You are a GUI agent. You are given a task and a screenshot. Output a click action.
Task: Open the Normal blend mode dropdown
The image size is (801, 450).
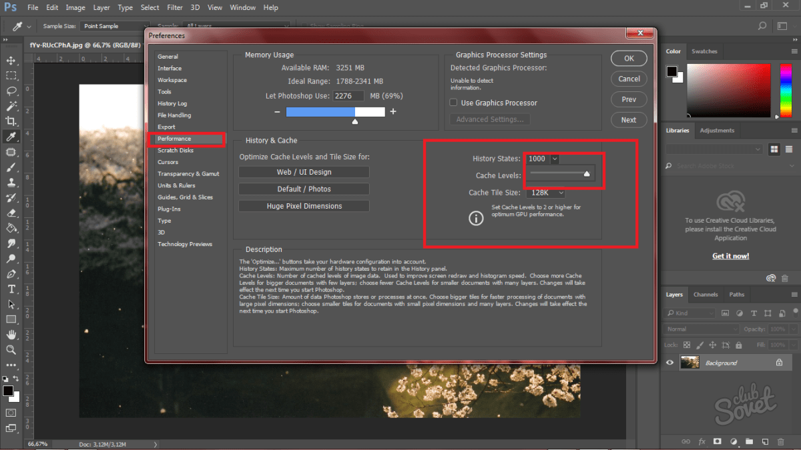[702, 329]
